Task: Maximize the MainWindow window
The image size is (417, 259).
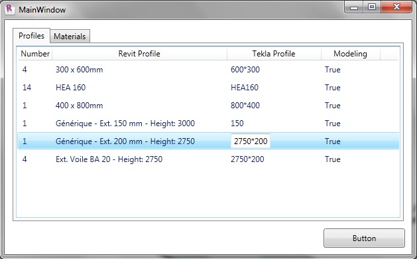Action: 372,7
